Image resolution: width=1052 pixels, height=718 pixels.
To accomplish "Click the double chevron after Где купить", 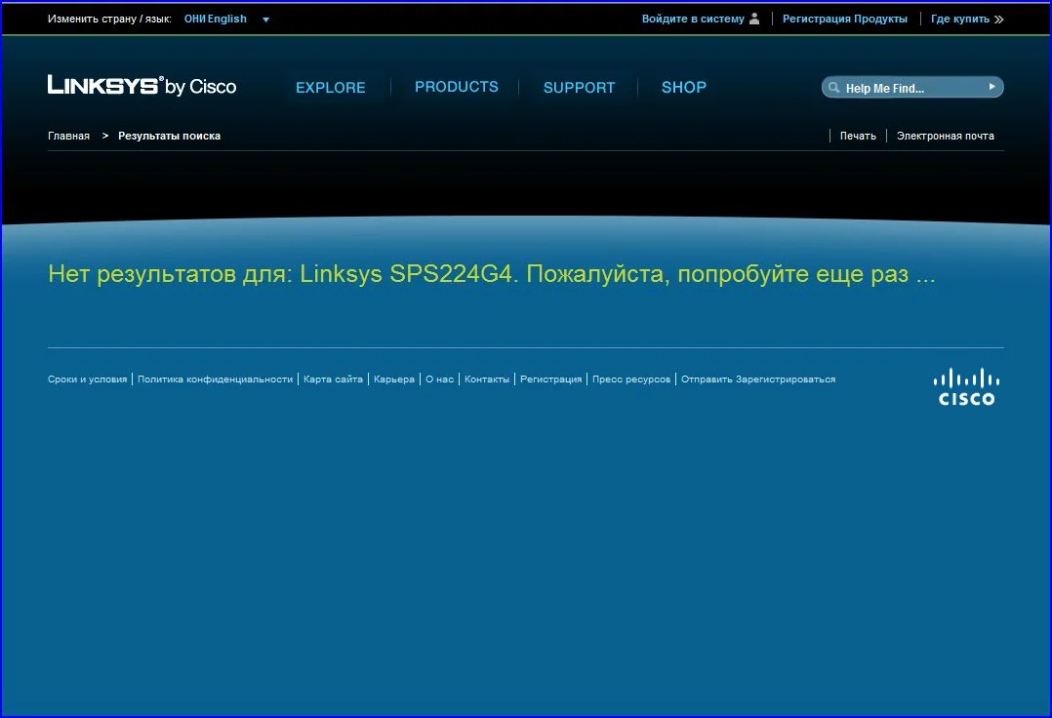I will tap(999, 20).
